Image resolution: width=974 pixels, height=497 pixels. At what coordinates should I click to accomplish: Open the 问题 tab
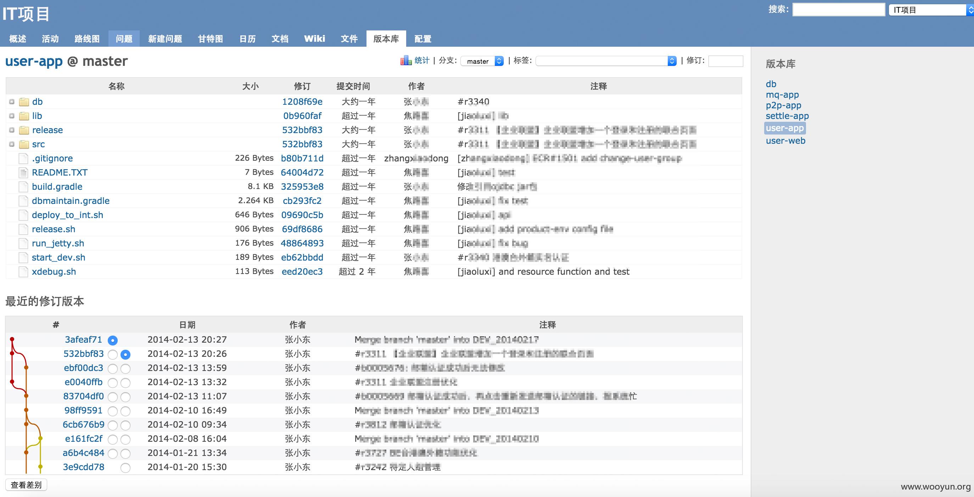[124, 39]
